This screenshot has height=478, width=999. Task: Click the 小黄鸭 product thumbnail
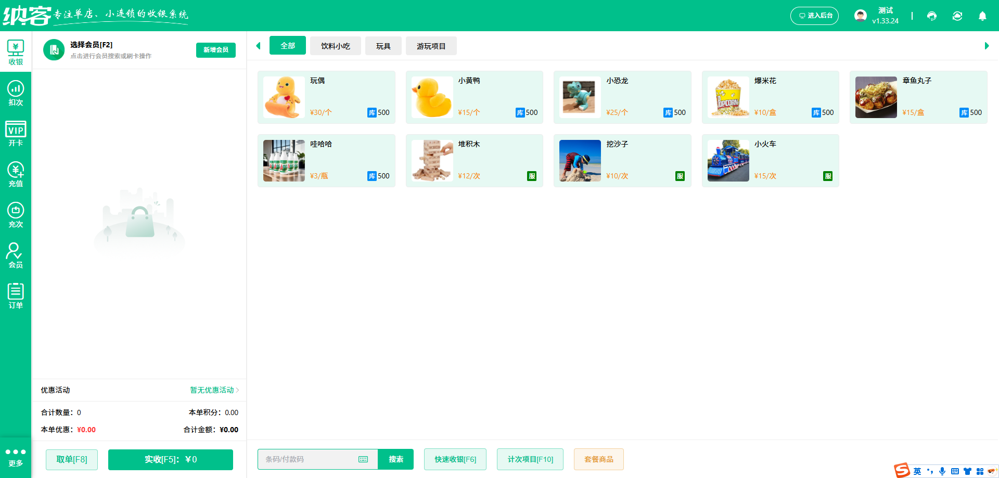(432, 97)
